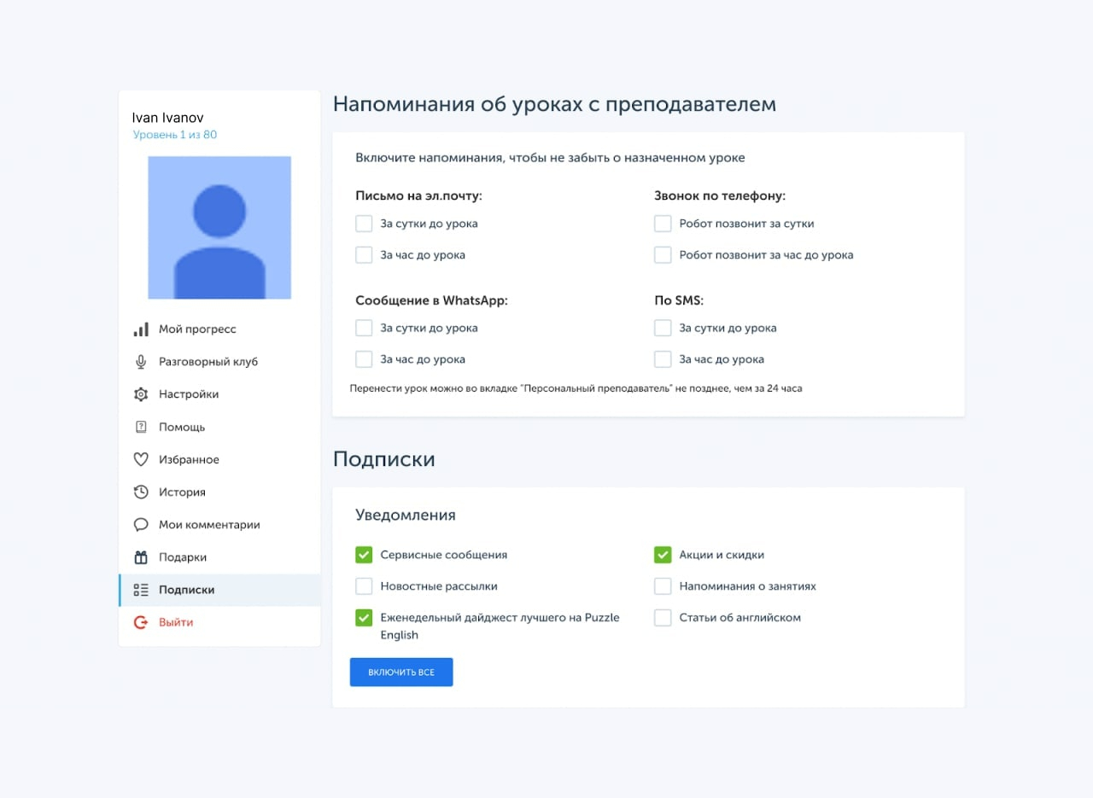The image size is (1093, 798).
Task: Click the Сообщение в WhatsApp: label
Action: click(432, 300)
